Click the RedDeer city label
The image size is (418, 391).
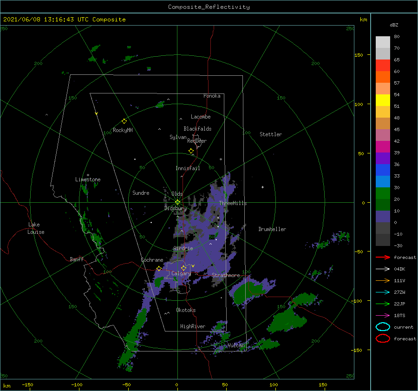tap(197, 141)
